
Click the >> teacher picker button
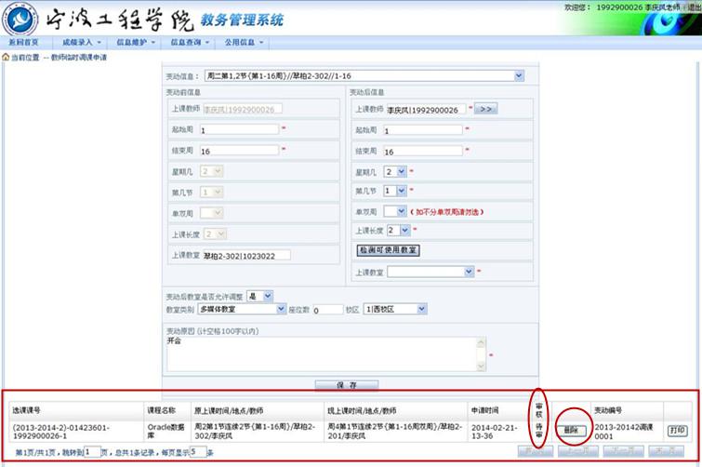click(x=487, y=109)
